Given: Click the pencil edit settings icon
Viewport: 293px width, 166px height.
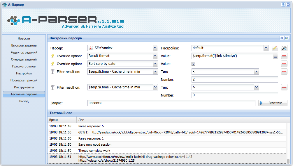Looking at the screenshot, I should (x=275, y=48).
